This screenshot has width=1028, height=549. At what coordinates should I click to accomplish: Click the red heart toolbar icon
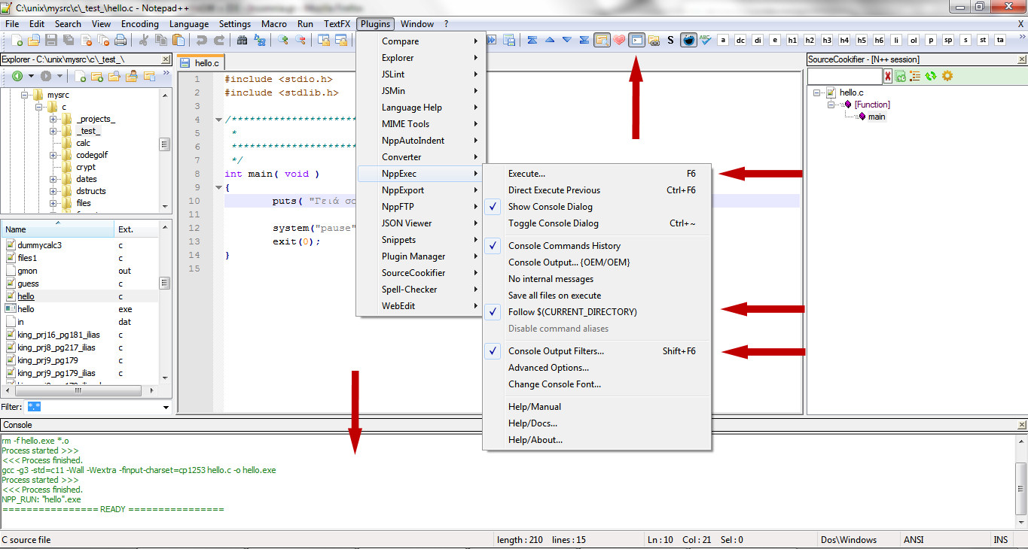coord(619,40)
